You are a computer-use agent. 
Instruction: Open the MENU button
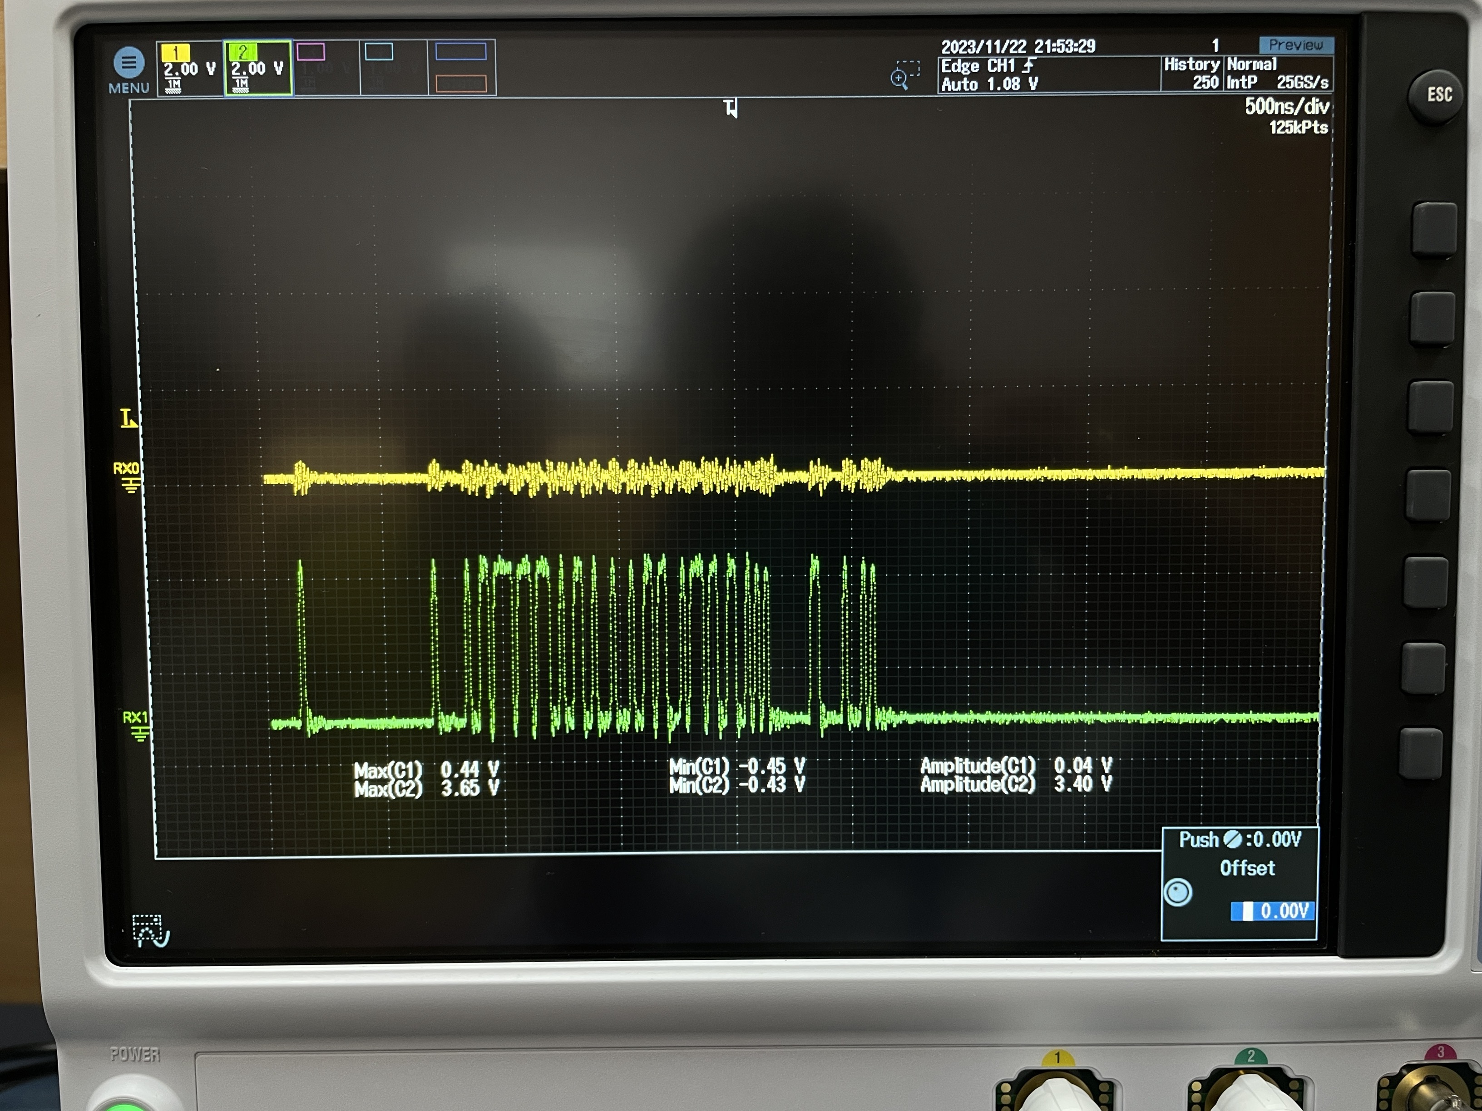click(x=128, y=70)
